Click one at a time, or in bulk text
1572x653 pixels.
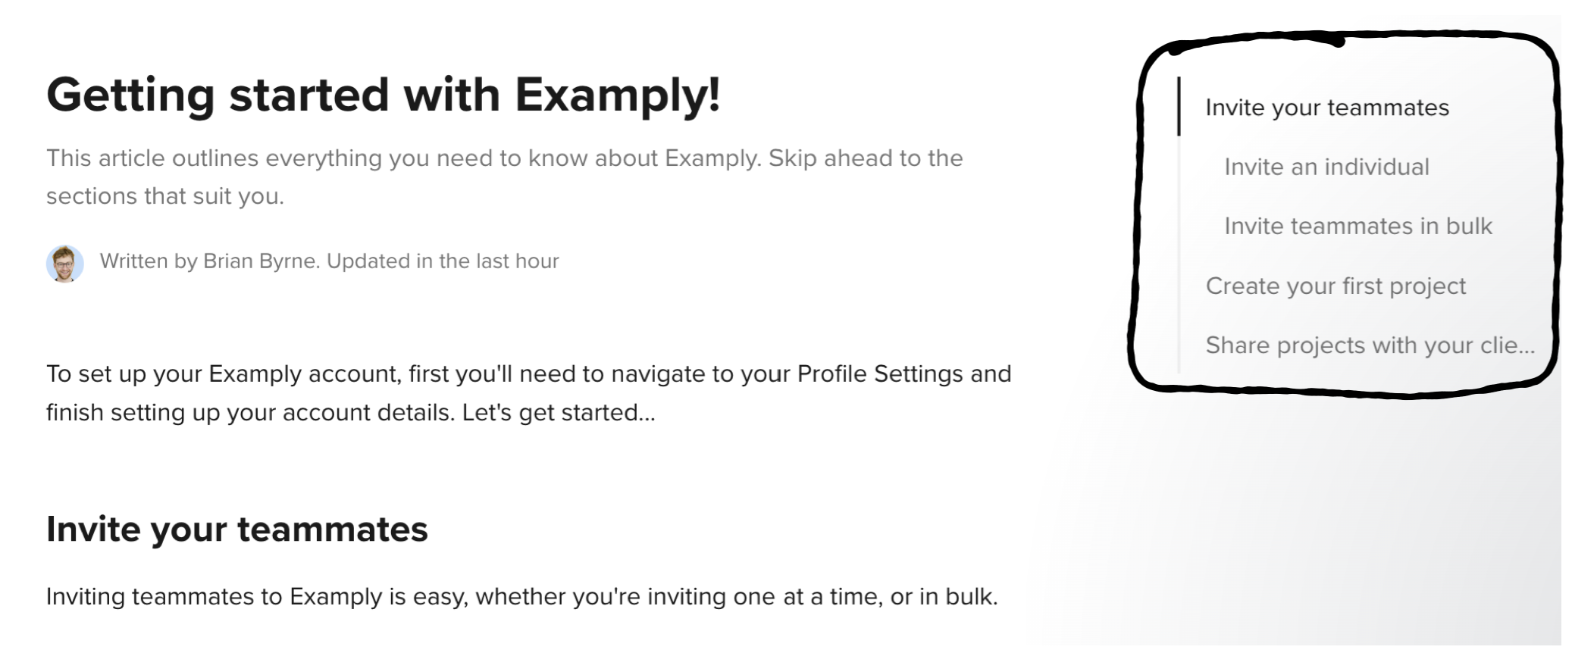865,597
